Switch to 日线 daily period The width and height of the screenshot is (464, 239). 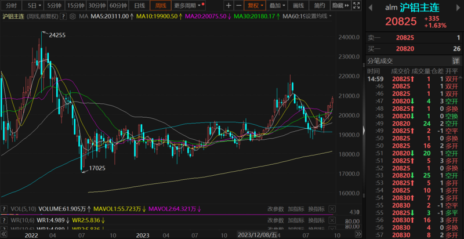coord(140,5)
